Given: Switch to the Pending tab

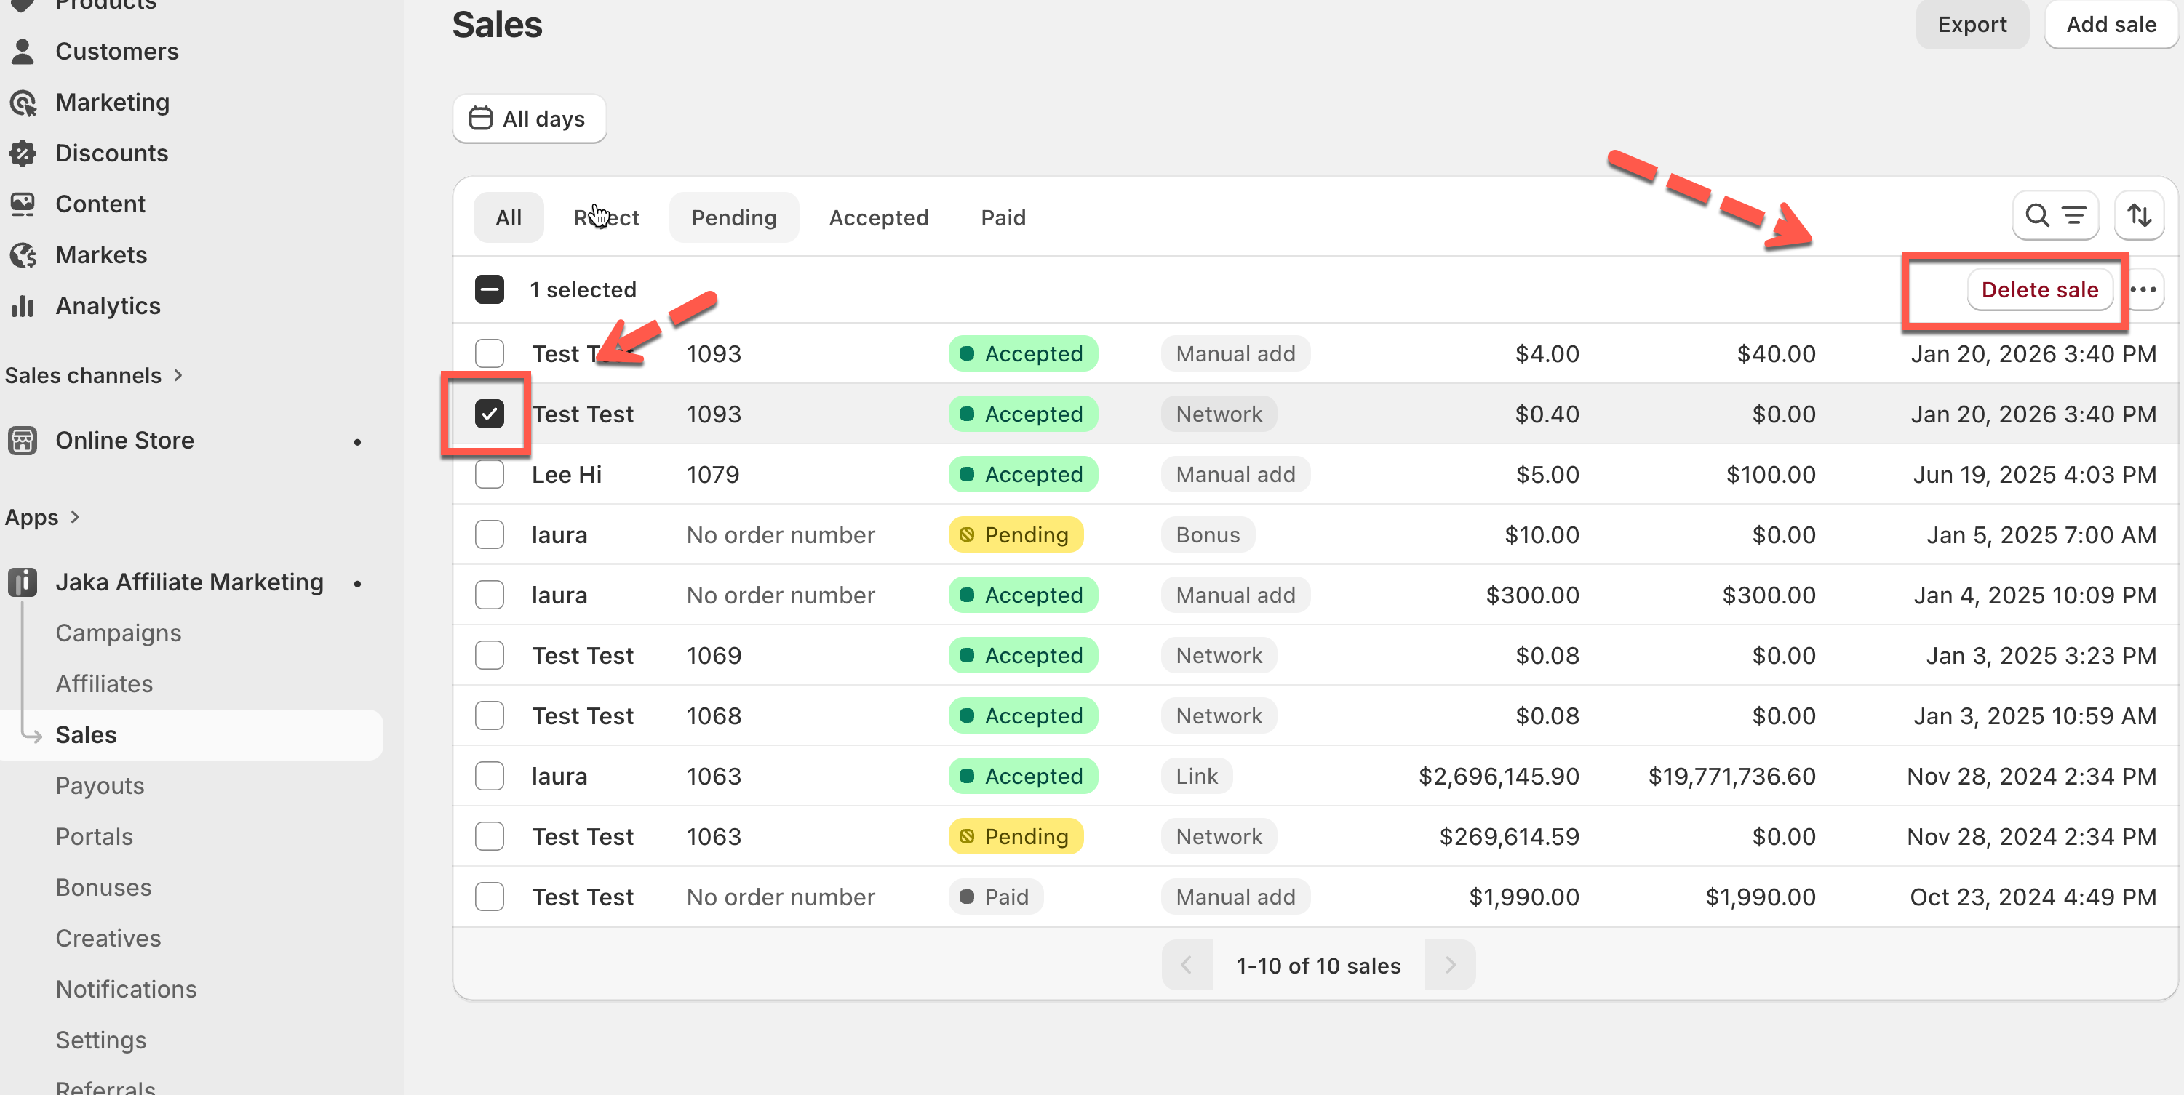Looking at the screenshot, I should pyautogui.click(x=733, y=218).
